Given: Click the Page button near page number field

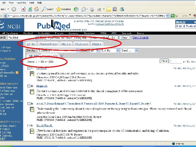Looking at the screenshot, I should (164, 61).
